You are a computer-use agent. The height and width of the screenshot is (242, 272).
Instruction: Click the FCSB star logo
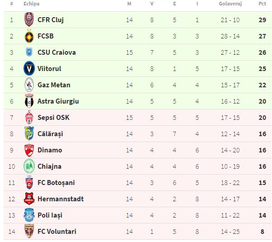pyautogui.click(x=29, y=36)
